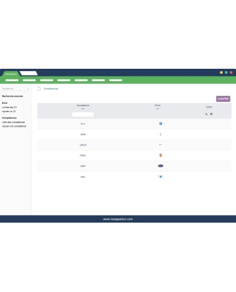Select the PHP row text

[83, 167]
